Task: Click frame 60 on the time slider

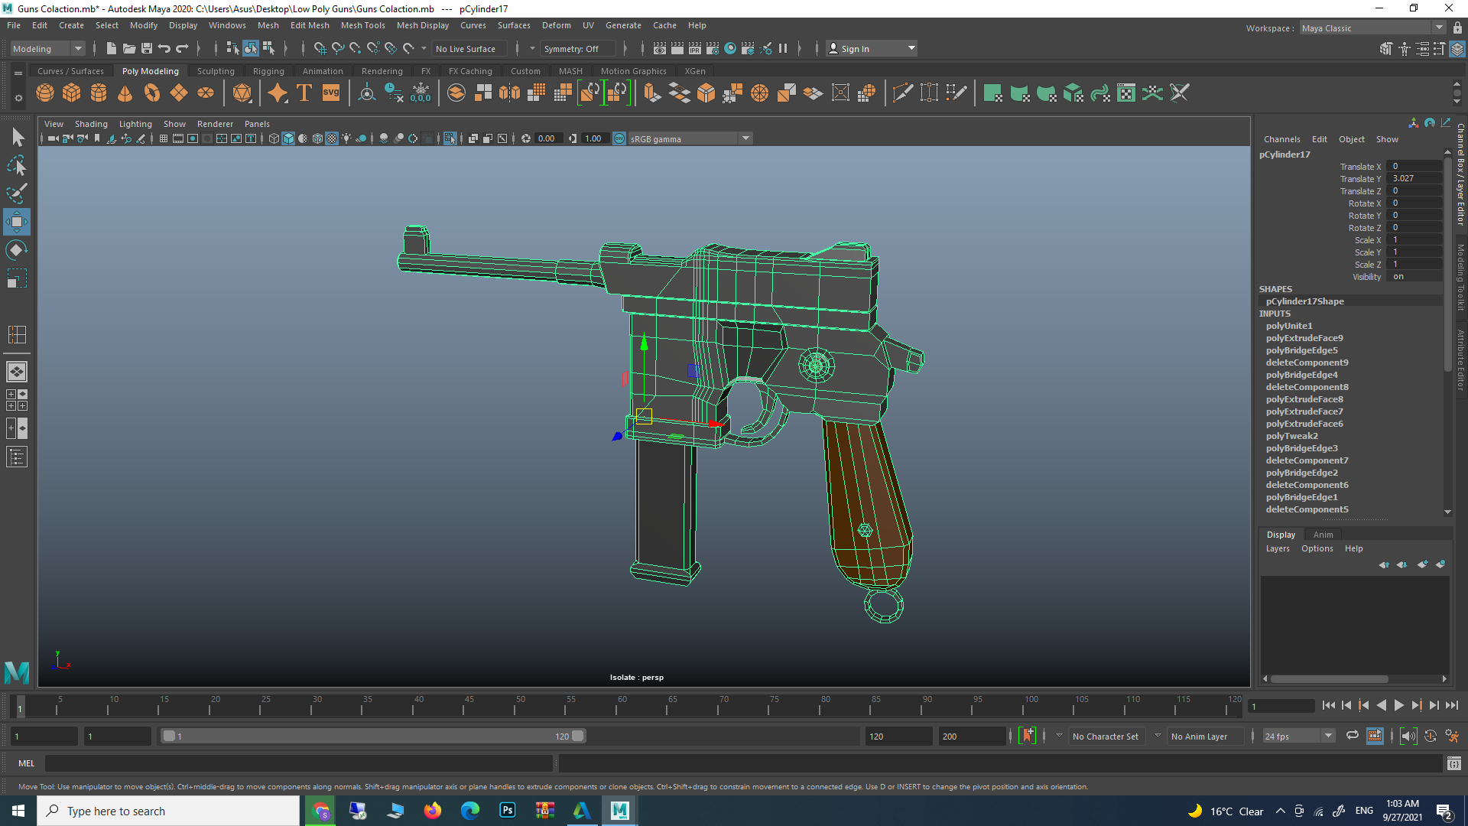Action: tap(622, 706)
